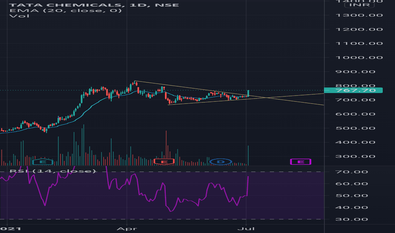Select the Vol indicator label
Image resolution: width=395 pixels, height=233 pixels.
(19, 16)
